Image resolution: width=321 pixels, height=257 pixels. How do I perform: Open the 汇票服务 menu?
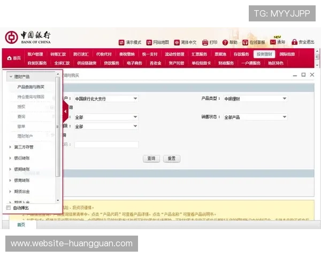pos(199,54)
